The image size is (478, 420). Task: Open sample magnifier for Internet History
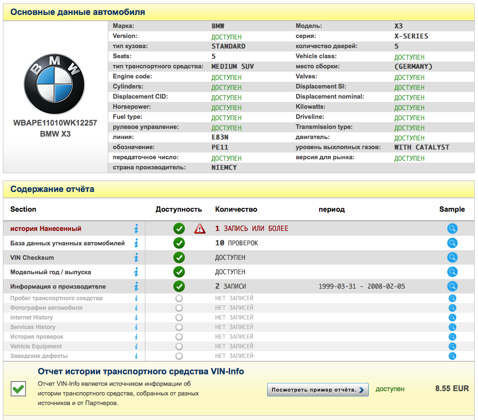tap(452, 318)
